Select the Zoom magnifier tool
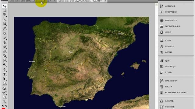The width and height of the screenshot is (195, 109). (x=5, y=102)
